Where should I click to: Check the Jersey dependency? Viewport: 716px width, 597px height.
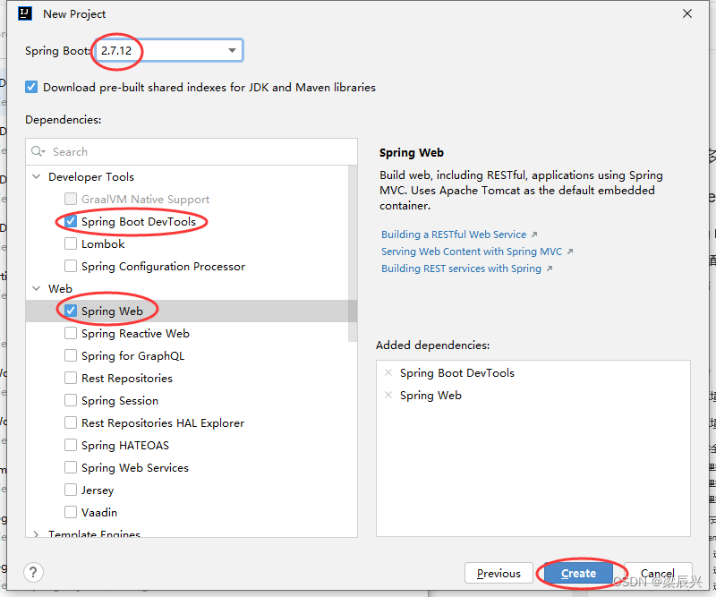pos(71,490)
